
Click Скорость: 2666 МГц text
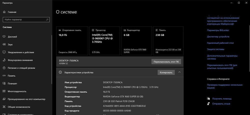(68, 52)
